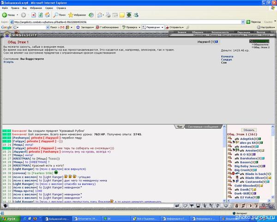Expand the Закладки bookmarks dropdown

pyautogui.click(x=93, y=27)
